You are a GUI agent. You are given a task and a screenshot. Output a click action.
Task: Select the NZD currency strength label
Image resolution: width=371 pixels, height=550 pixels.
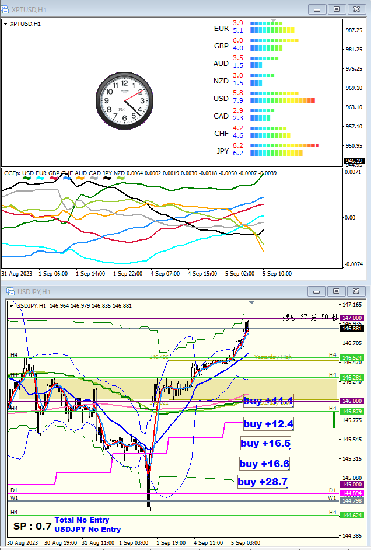point(221,81)
